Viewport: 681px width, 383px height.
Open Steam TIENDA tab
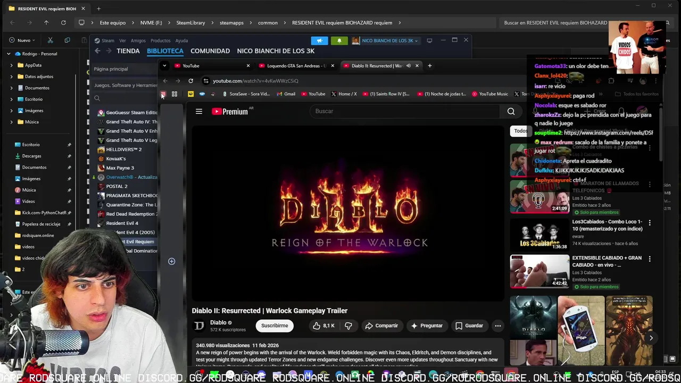(128, 51)
